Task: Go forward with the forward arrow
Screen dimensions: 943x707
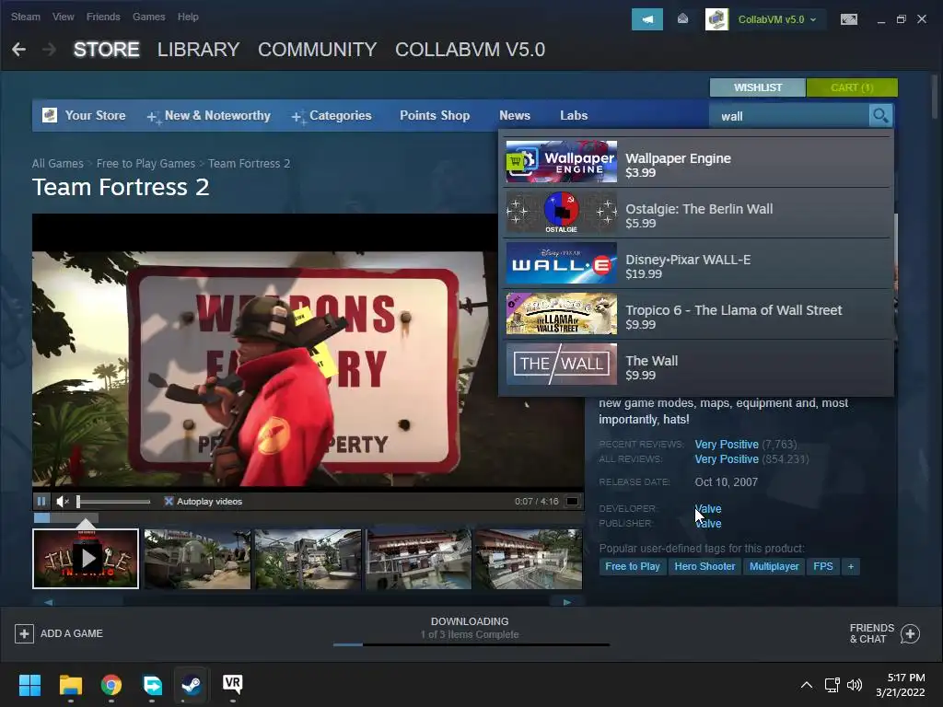Action: pos(50,50)
